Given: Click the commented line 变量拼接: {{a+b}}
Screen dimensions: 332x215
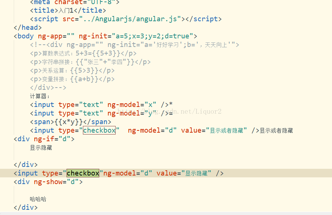Looking at the screenshot, I should click(72, 79).
